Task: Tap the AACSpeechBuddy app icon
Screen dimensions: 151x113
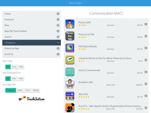Action: 70,48
